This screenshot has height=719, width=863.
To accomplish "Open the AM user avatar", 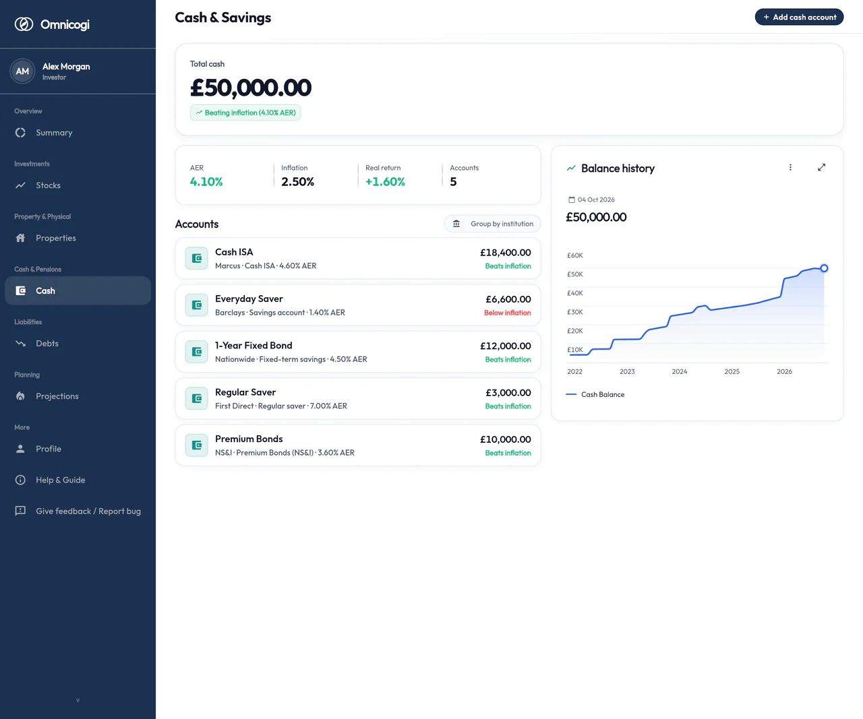I will pyautogui.click(x=22, y=71).
